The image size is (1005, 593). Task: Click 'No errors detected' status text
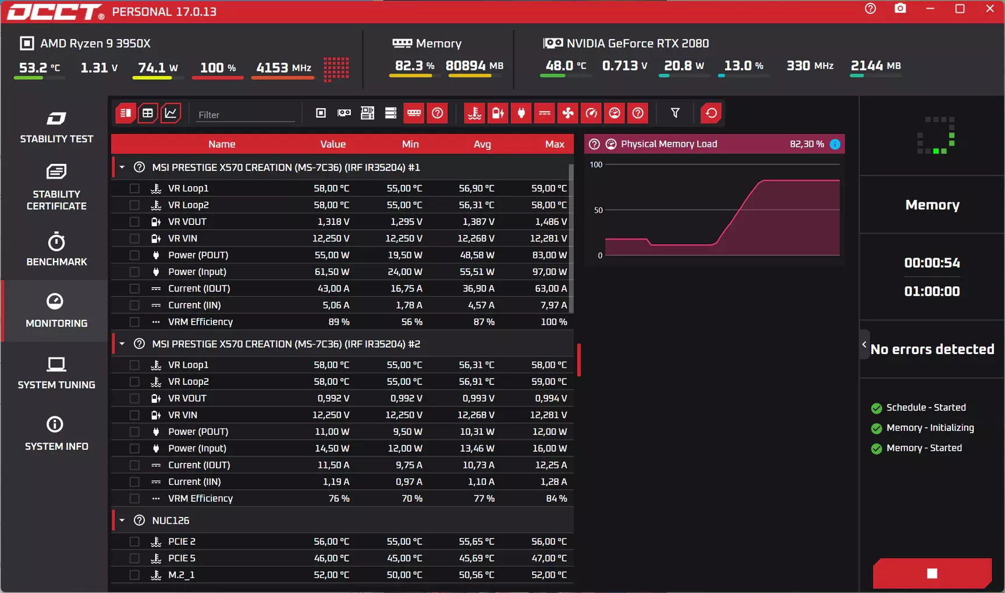pyautogui.click(x=932, y=349)
